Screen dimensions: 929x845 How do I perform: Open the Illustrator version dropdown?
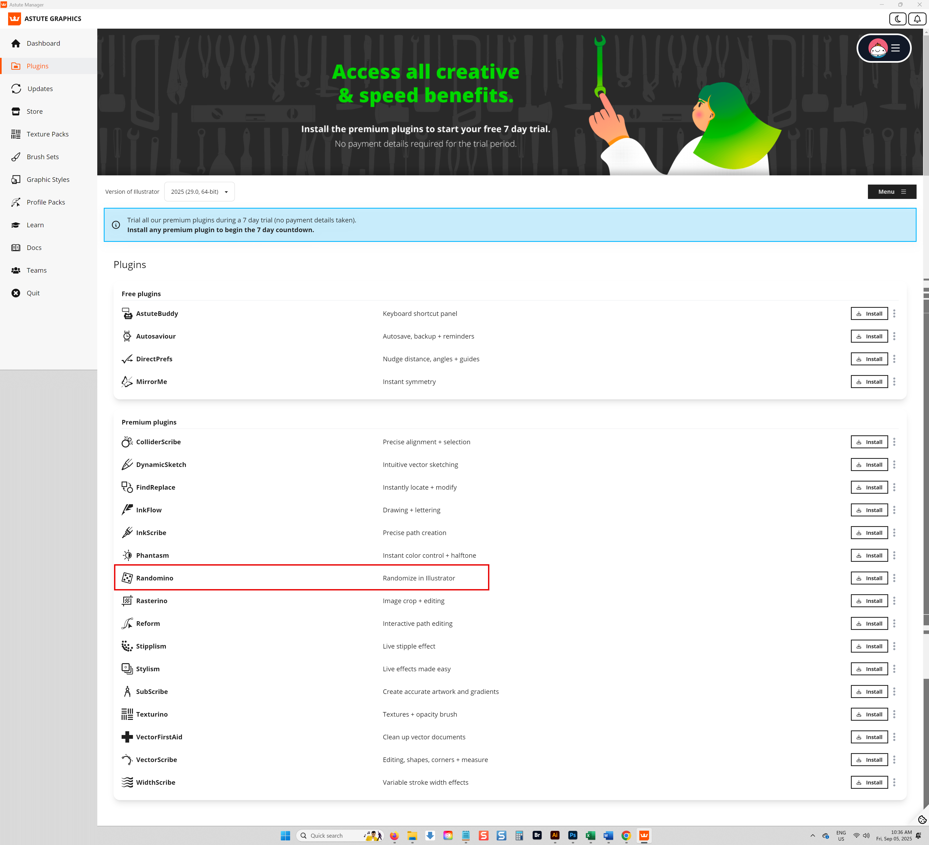pos(199,192)
